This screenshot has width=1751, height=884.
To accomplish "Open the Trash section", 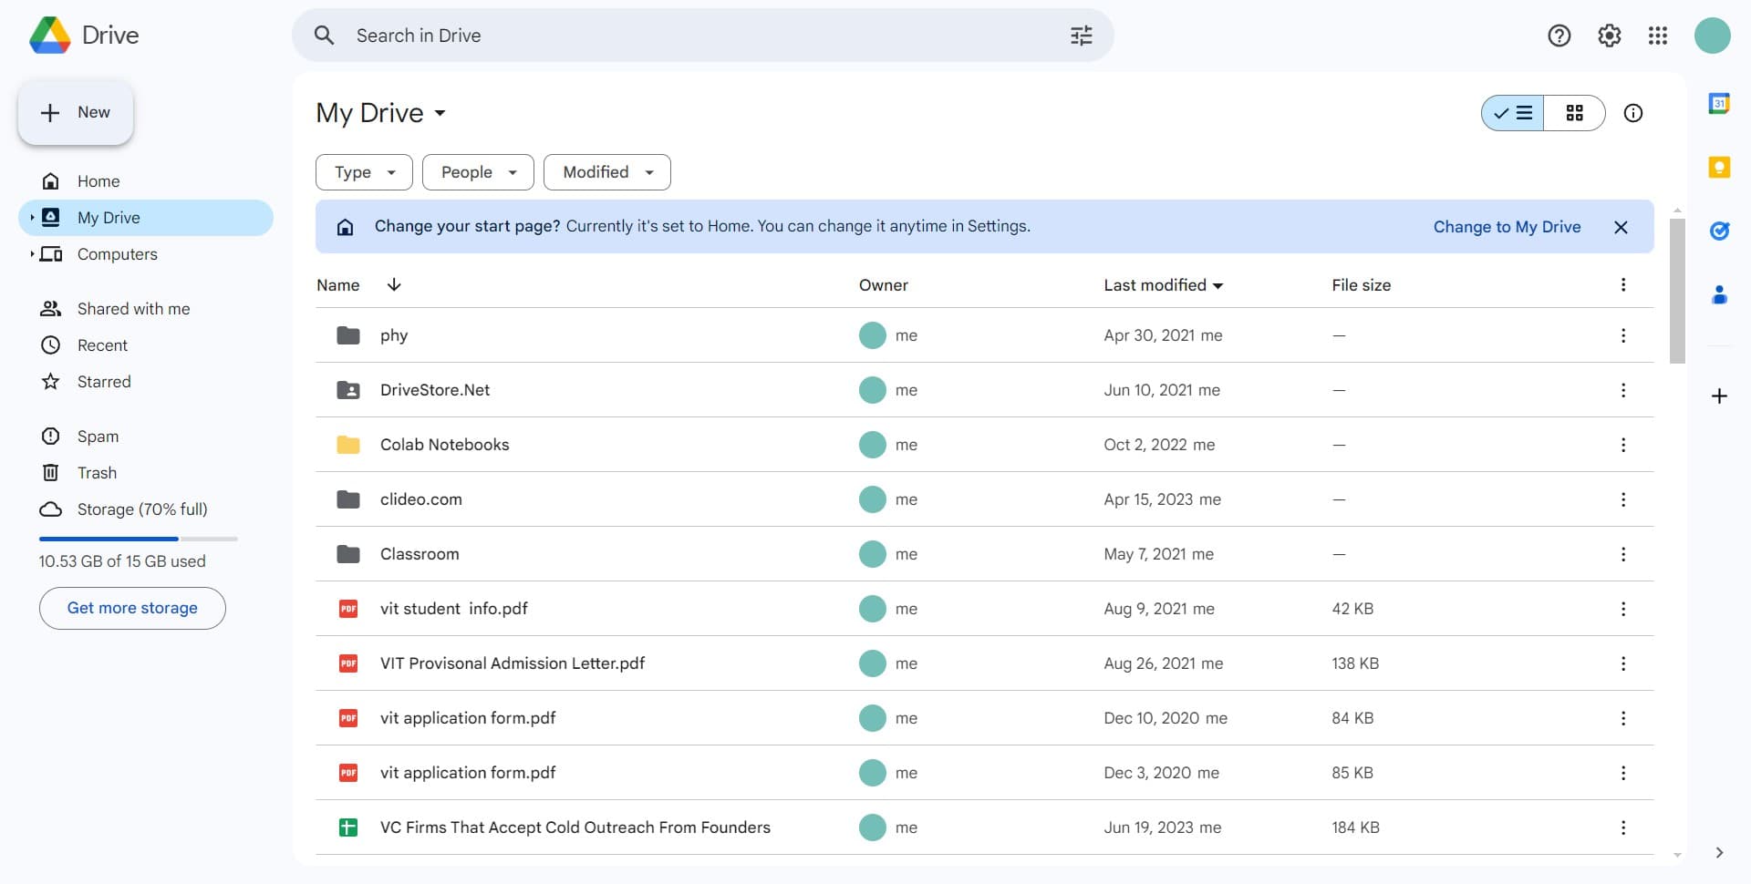I will pyautogui.click(x=97, y=473).
